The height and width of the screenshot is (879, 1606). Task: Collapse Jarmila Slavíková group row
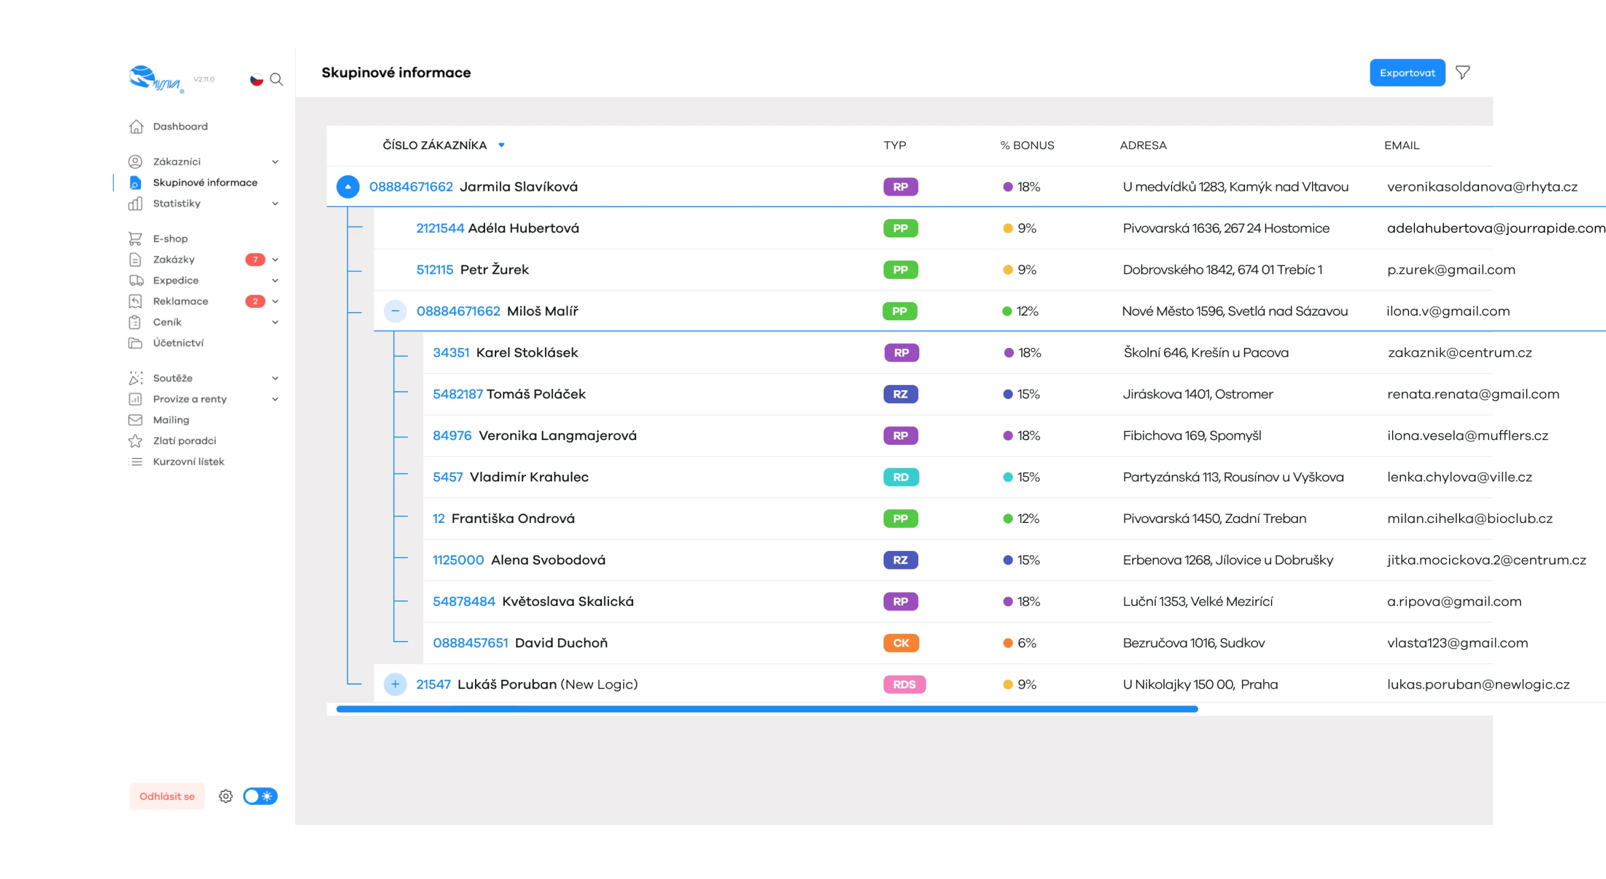click(x=348, y=187)
